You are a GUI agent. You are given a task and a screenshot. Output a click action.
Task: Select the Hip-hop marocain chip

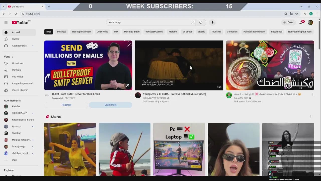tap(82, 32)
